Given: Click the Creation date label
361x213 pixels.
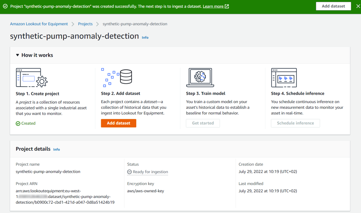Looking at the screenshot, I should pos(251,164).
